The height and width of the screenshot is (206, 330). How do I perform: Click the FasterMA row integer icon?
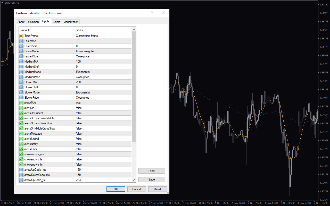(21, 41)
